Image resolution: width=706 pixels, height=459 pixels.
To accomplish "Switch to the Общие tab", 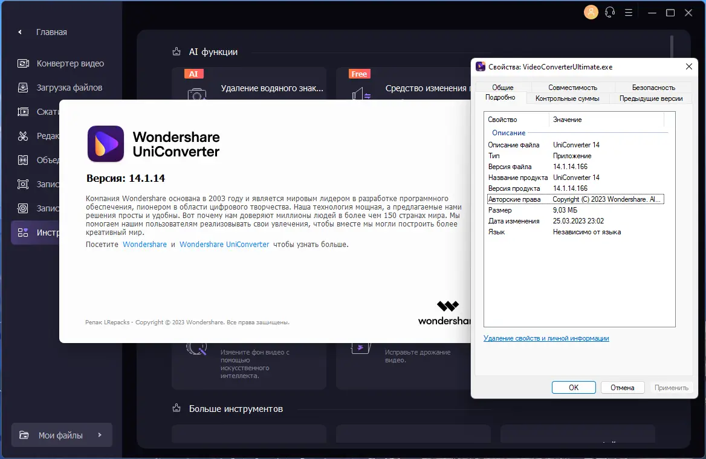I will (x=501, y=87).
